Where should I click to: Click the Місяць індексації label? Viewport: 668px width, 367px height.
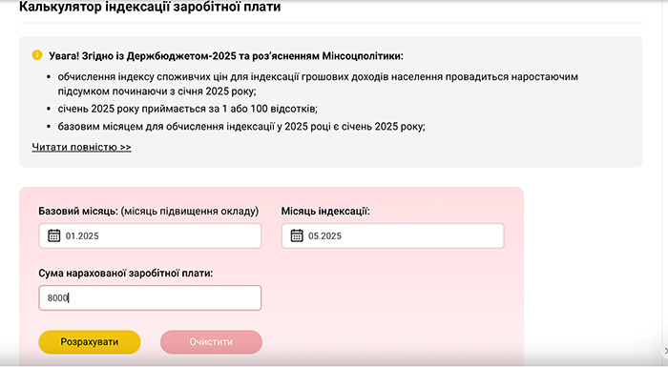tap(325, 212)
